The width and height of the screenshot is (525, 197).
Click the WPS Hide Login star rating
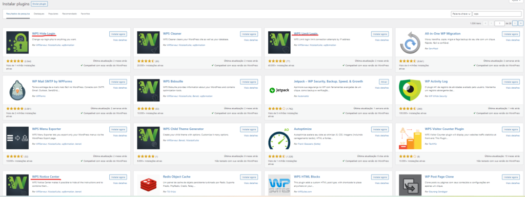coord(15,62)
